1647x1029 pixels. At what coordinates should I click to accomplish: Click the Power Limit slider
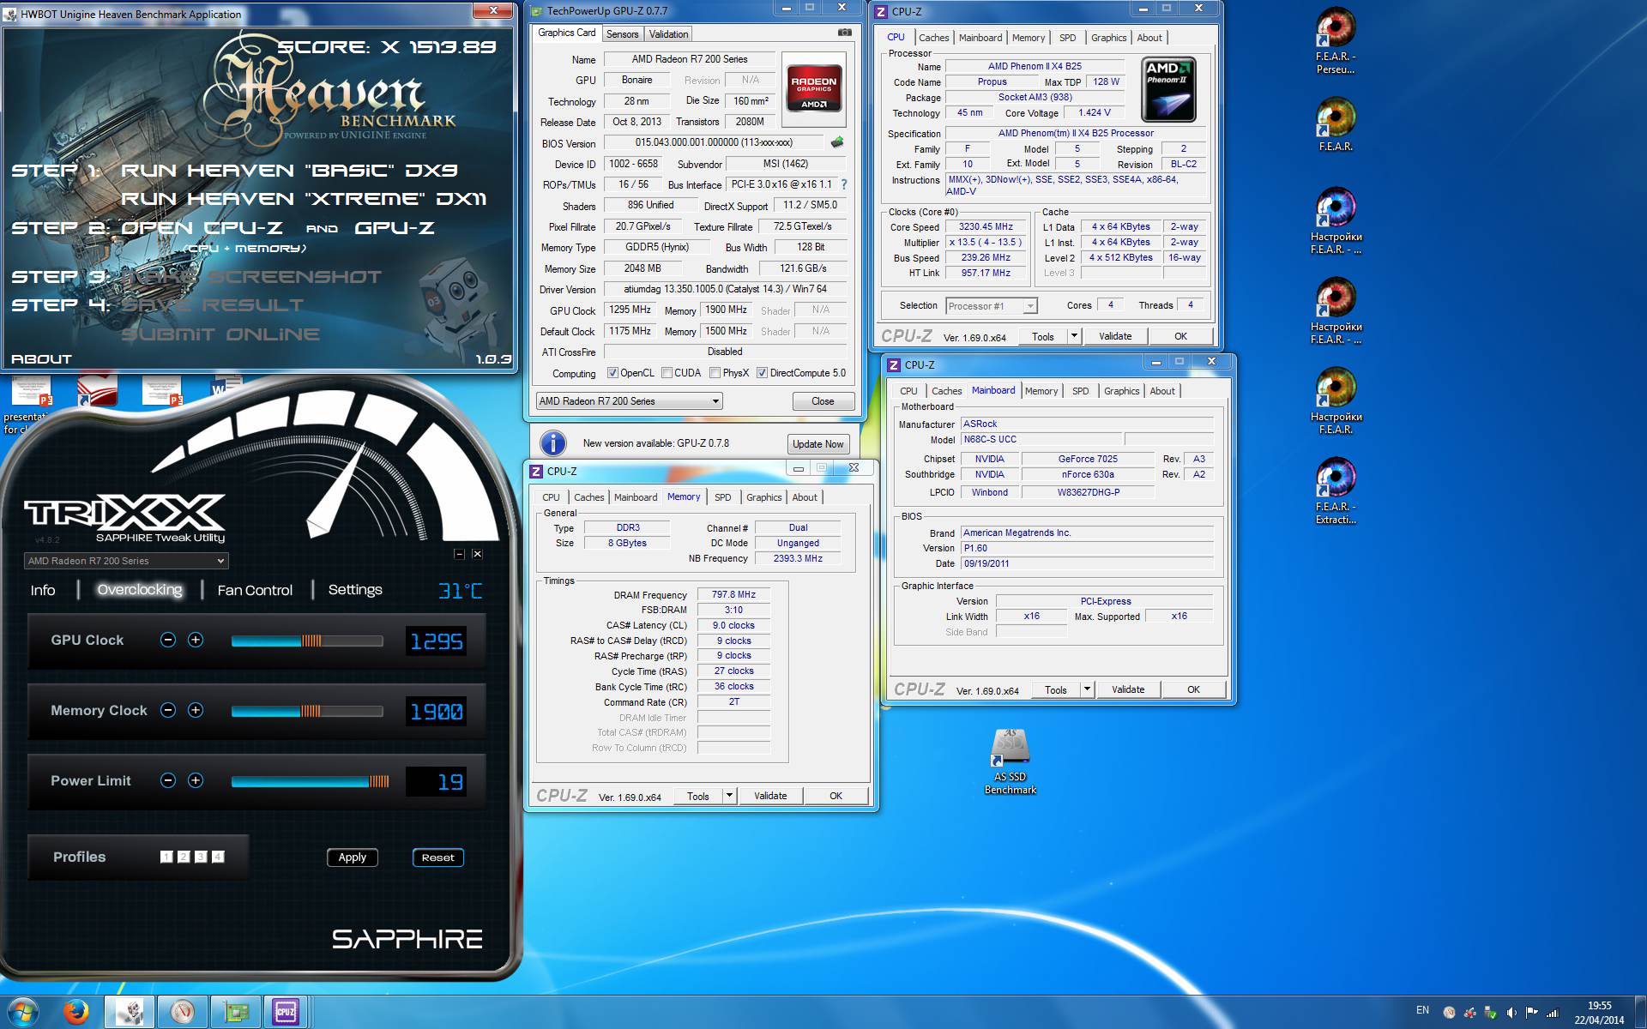pyautogui.click(x=310, y=781)
